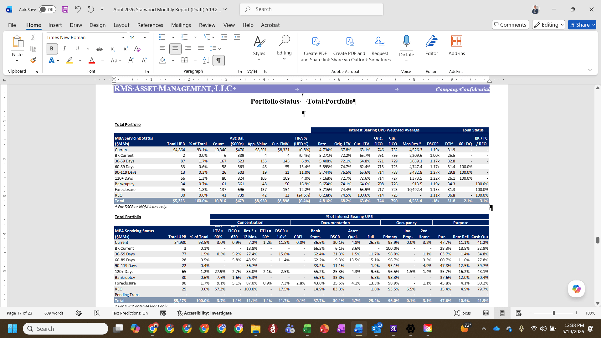Toggle Bold formatting
This screenshot has height=338, width=601.
(x=52, y=49)
